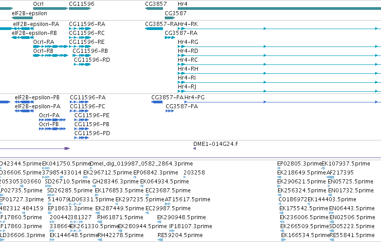Select the Ocrl-PB protein
Screen dimensions: 381x242
[49, 124]
